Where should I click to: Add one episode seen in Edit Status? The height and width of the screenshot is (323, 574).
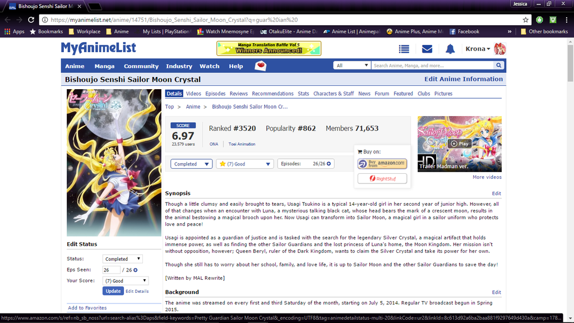(136, 270)
